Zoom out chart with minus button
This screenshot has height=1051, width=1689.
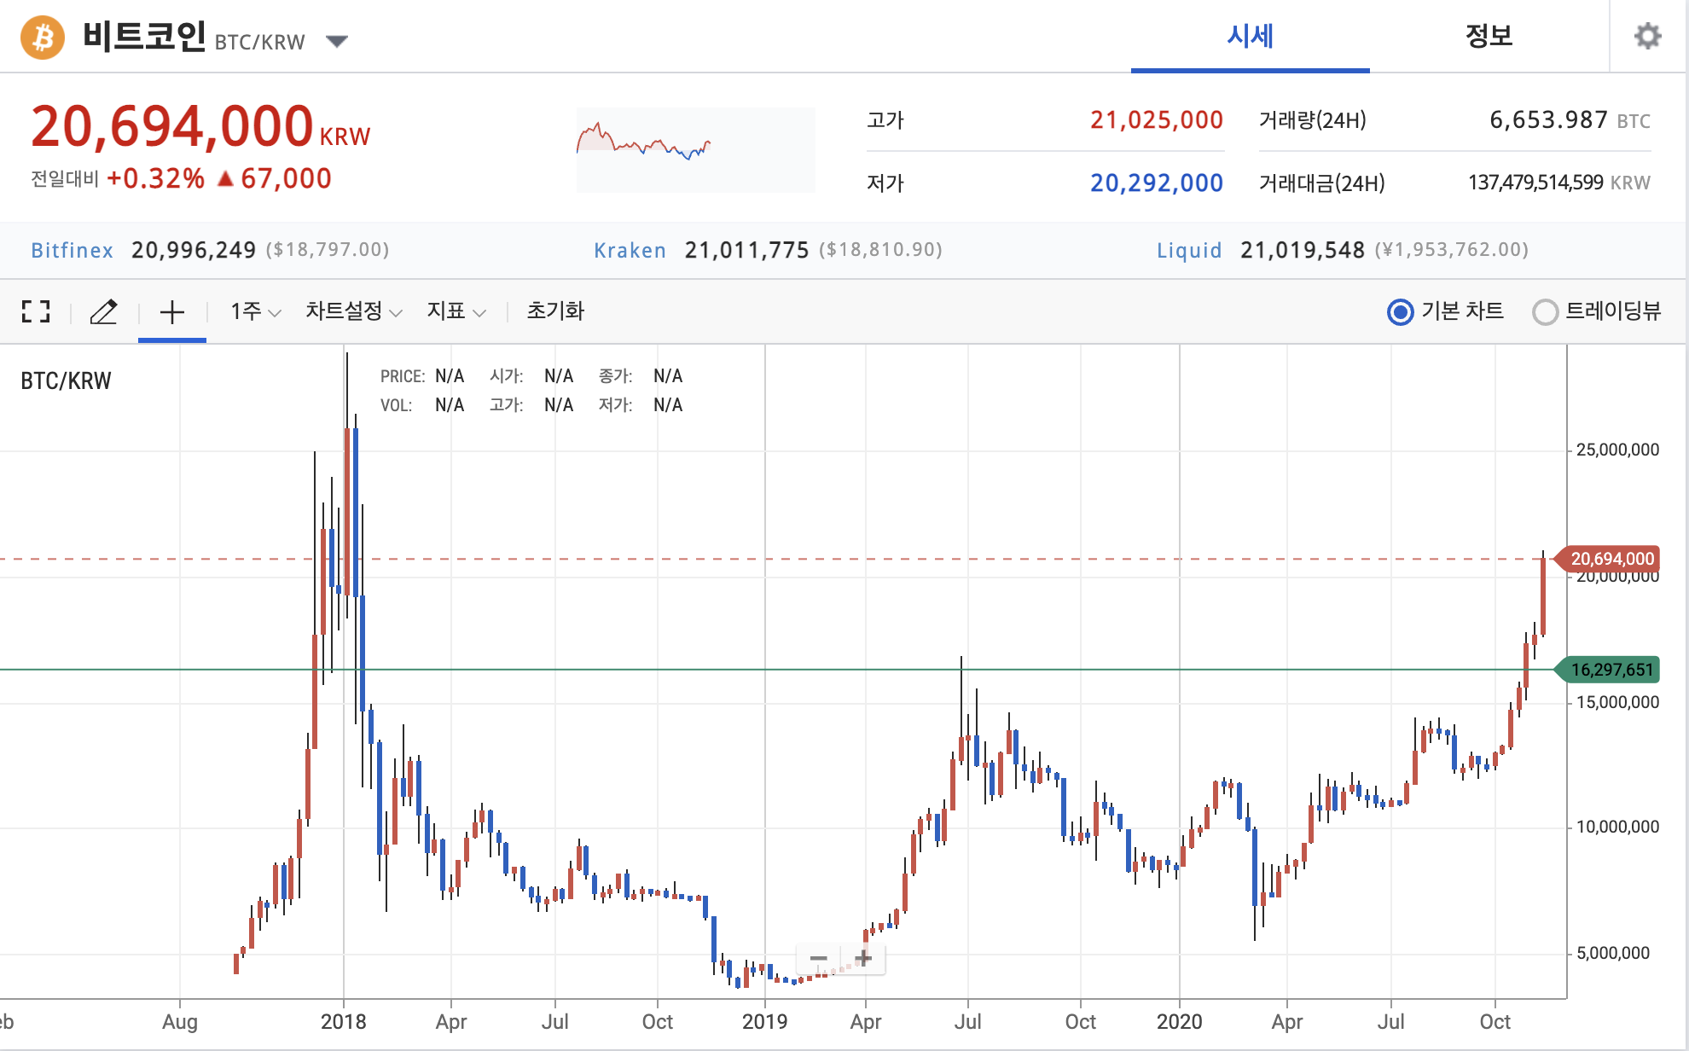pyautogui.click(x=818, y=959)
